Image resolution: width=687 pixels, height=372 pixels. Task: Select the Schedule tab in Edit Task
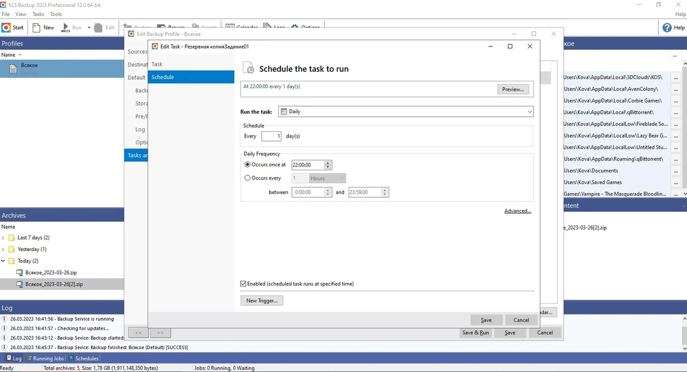(191, 77)
